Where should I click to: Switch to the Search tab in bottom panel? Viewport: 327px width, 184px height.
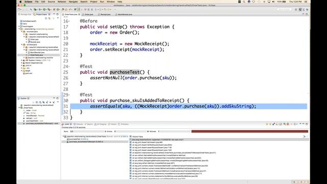coord(88,124)
